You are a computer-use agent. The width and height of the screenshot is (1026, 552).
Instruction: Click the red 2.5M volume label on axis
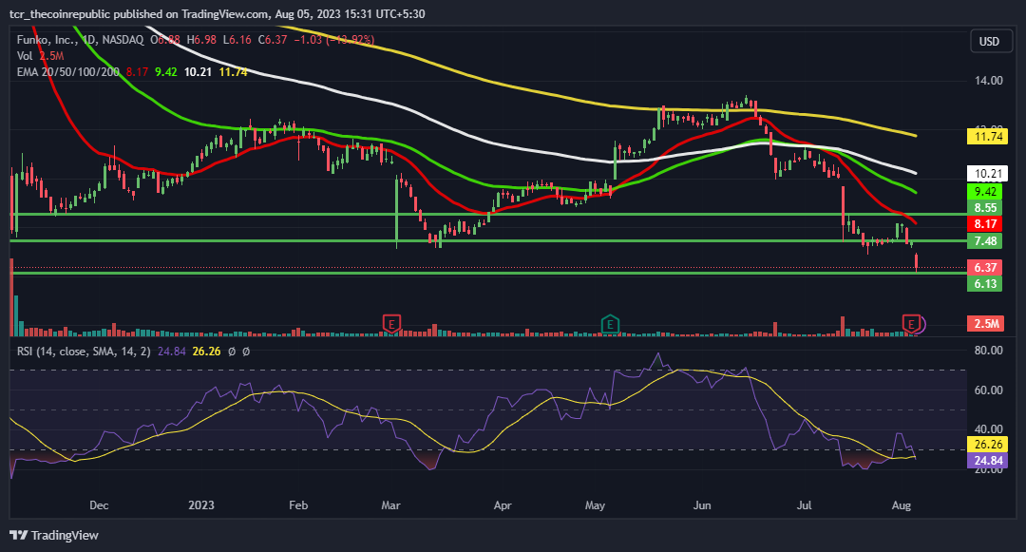pos(987,324)
